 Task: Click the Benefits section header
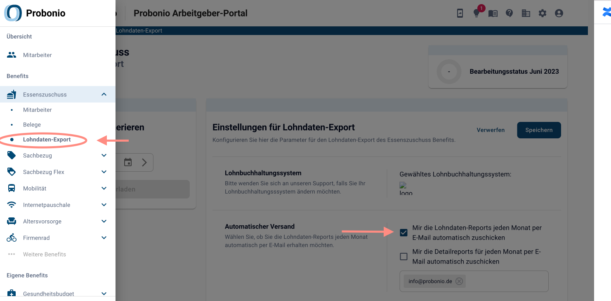click(17, 76)
